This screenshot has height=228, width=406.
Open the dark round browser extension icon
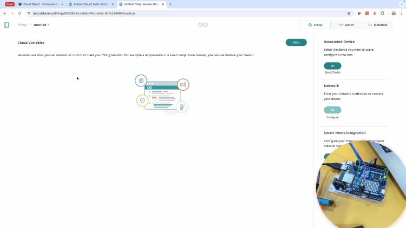(x=359, y=13)
